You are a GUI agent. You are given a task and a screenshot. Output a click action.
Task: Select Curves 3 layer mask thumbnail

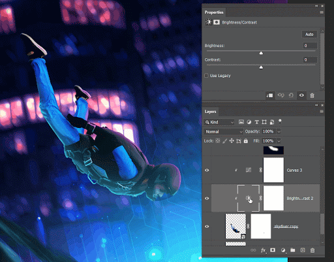pyautogui.click(x=273, y=170)
